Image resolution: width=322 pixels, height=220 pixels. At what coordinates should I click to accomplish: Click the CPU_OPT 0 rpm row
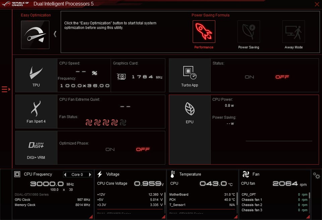click(274, 195)
